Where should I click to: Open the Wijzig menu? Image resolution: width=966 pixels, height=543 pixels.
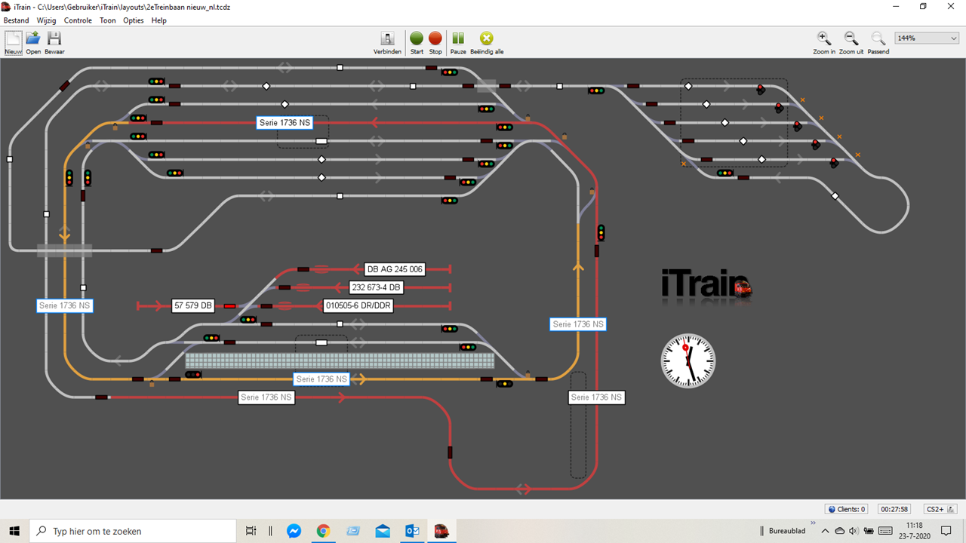47,20
